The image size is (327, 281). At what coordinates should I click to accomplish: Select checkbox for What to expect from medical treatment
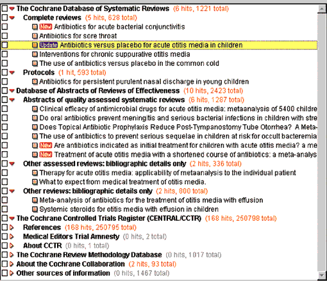point(4,182)
